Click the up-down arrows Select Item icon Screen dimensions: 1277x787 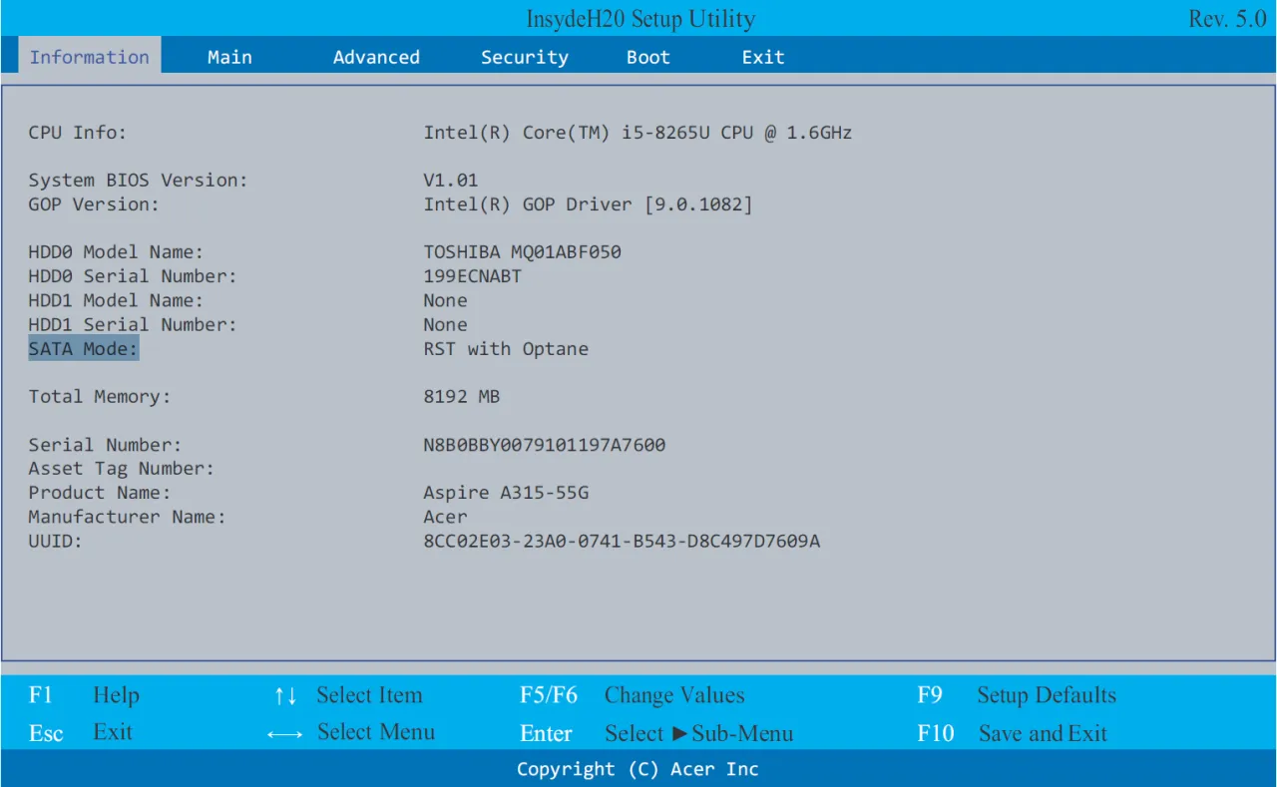tap(285, 696)
